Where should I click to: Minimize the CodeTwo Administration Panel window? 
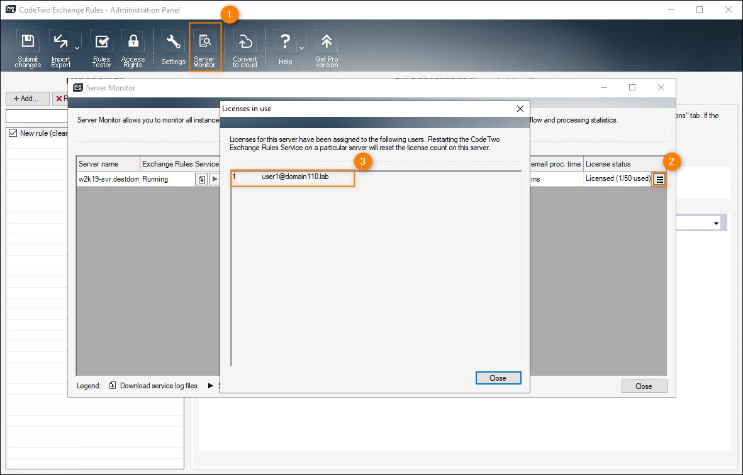pyautogui.click(x=671, y=9)
